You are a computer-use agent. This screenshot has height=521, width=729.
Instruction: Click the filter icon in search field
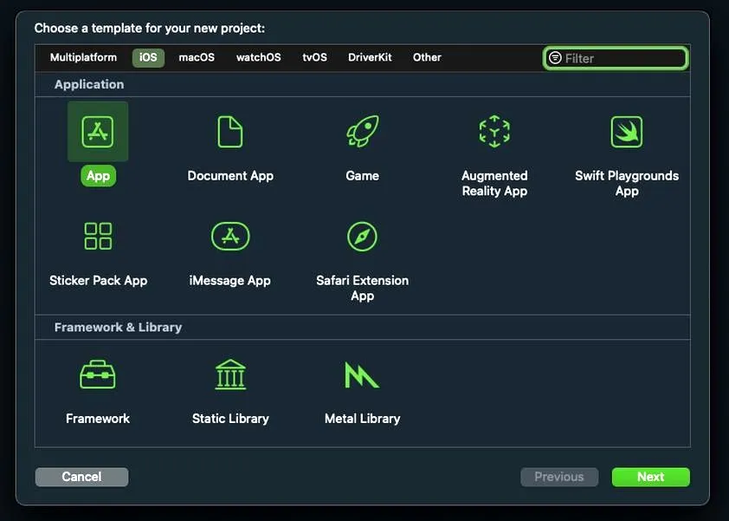coord(555,58)
